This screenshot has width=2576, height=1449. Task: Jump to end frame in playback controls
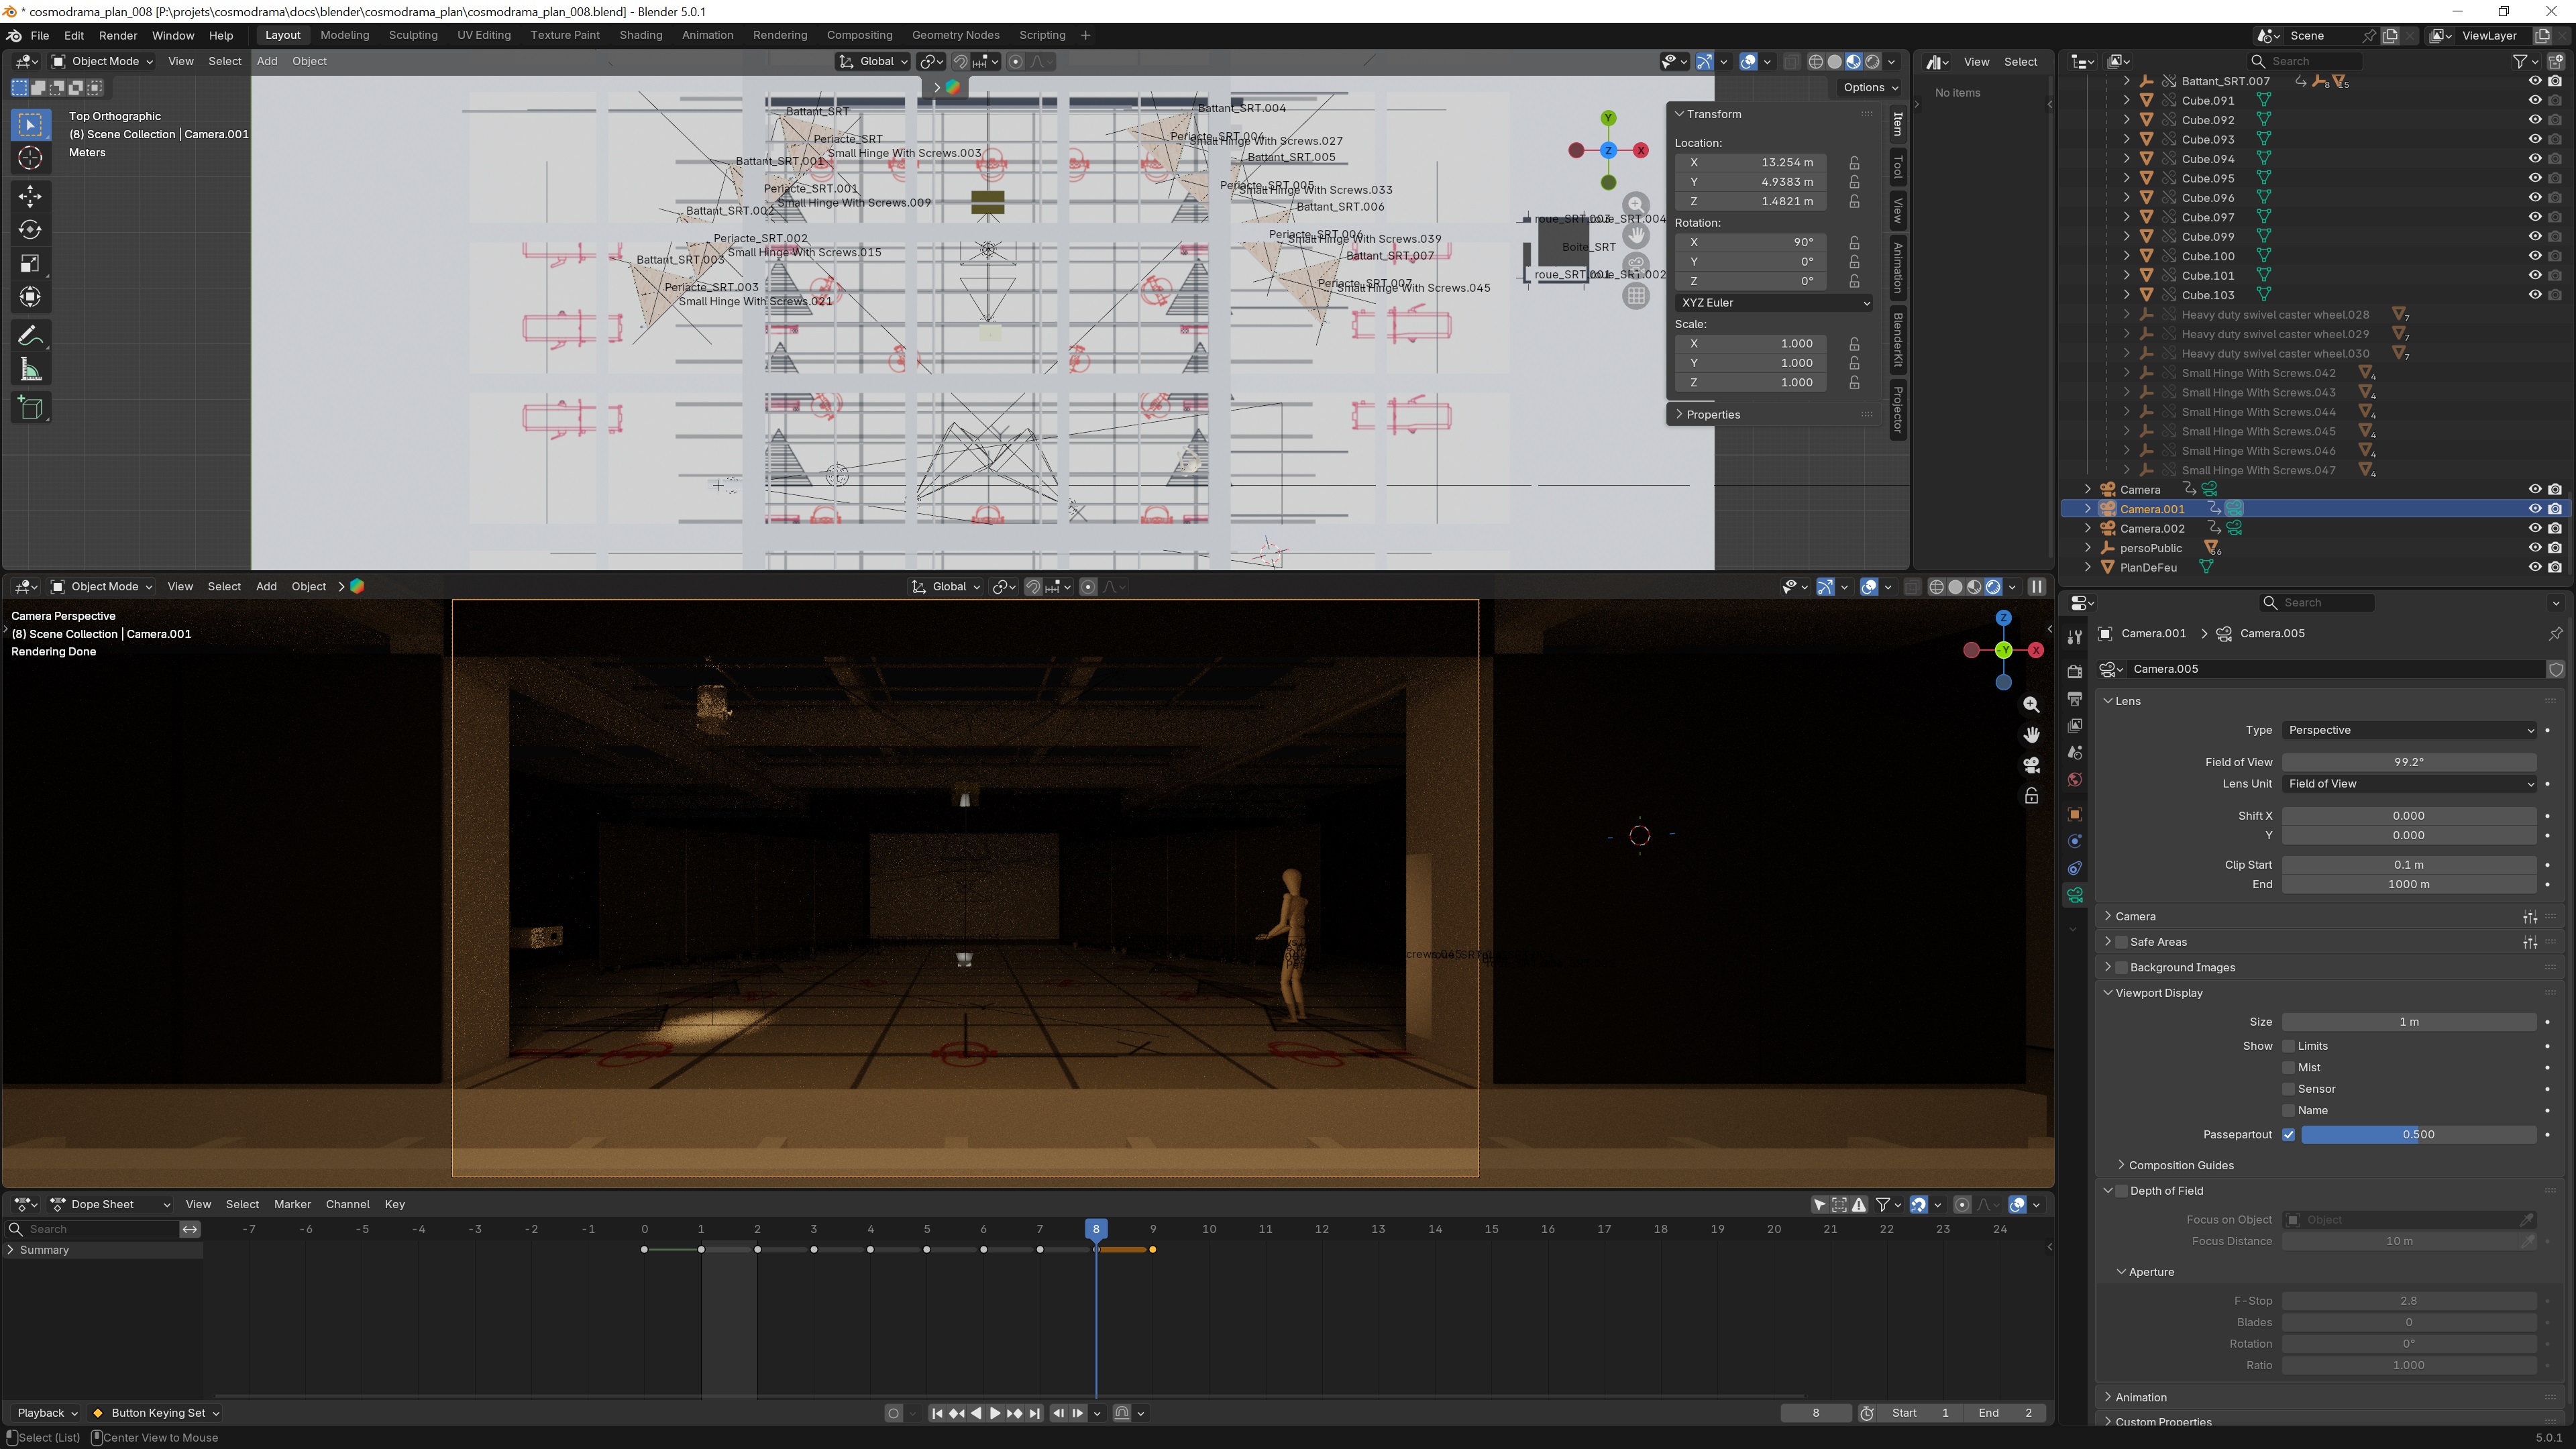point(1035,1413)
